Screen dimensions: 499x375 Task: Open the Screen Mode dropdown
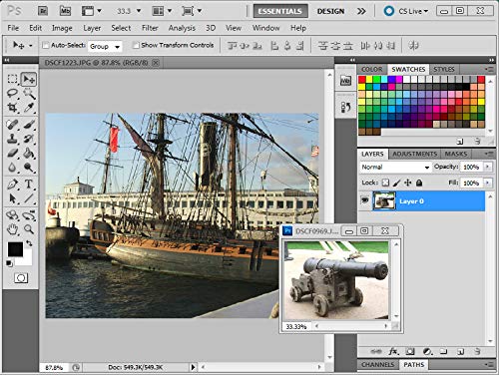pos(192,11)
